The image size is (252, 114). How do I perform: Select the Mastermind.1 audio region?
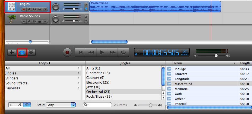tap(155, 7)
